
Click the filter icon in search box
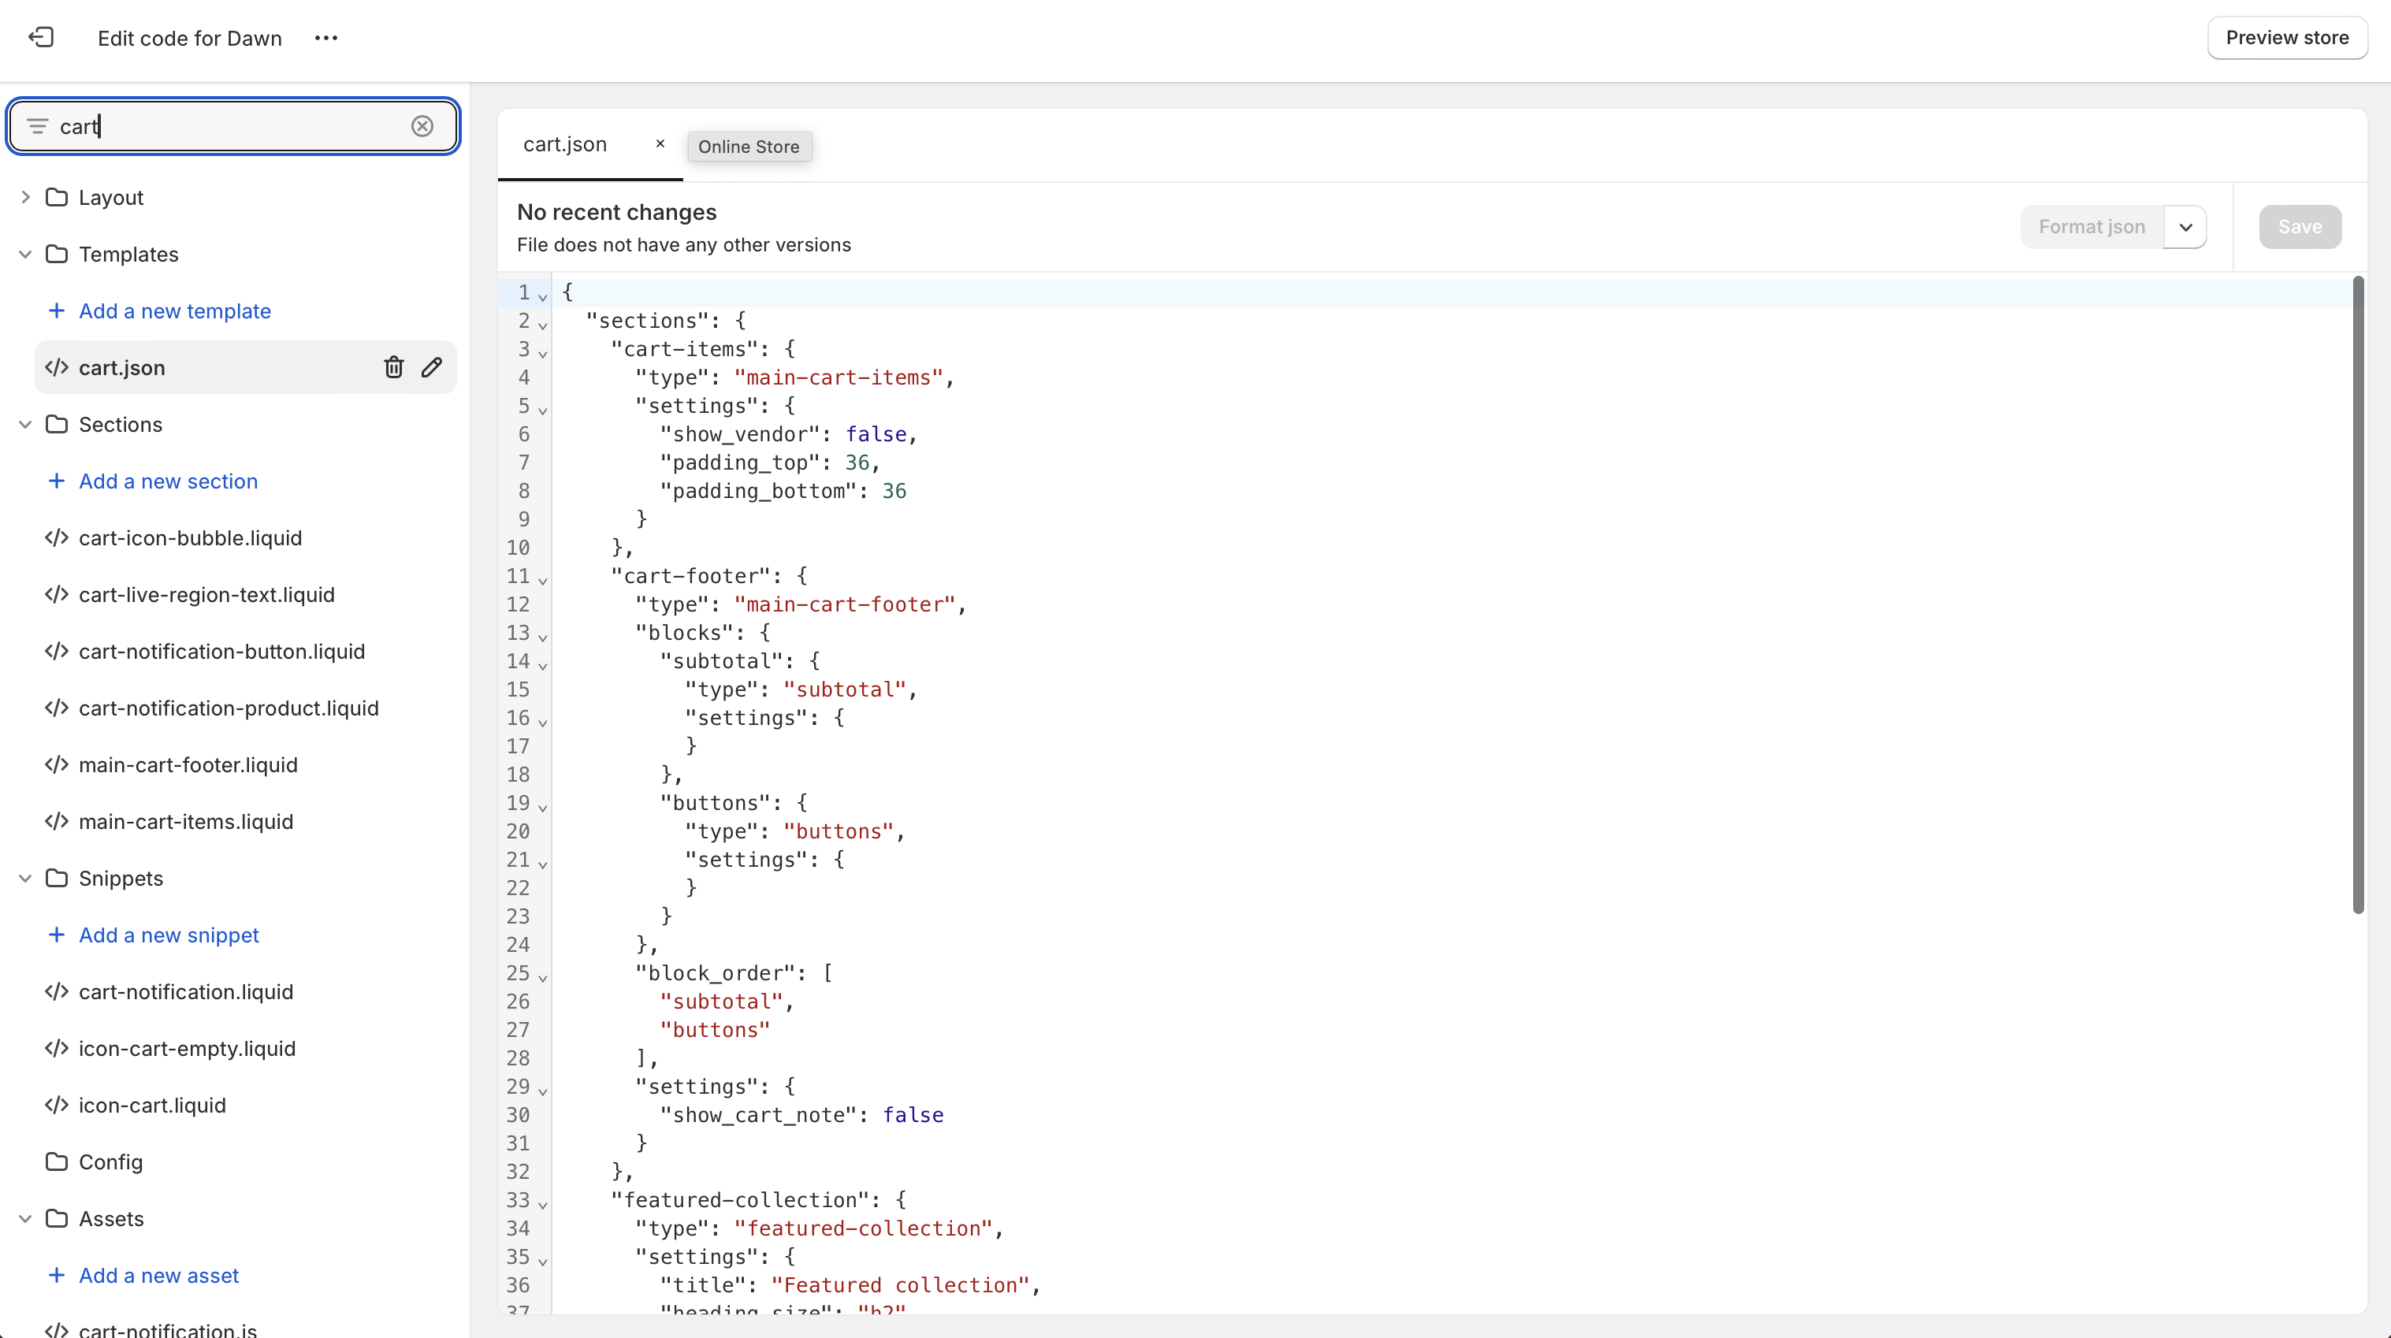point(37,126)
